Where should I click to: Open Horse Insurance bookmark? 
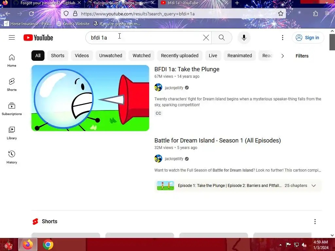pos(28,24)
